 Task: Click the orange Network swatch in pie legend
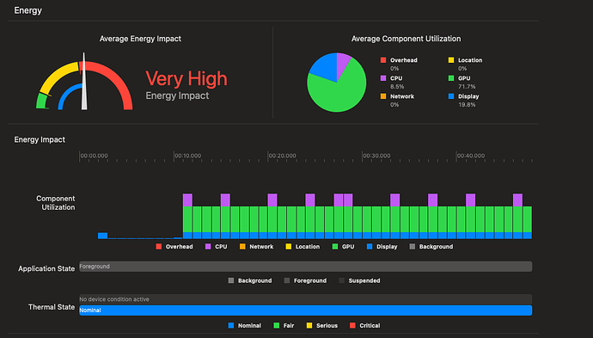tap(383, 96)
